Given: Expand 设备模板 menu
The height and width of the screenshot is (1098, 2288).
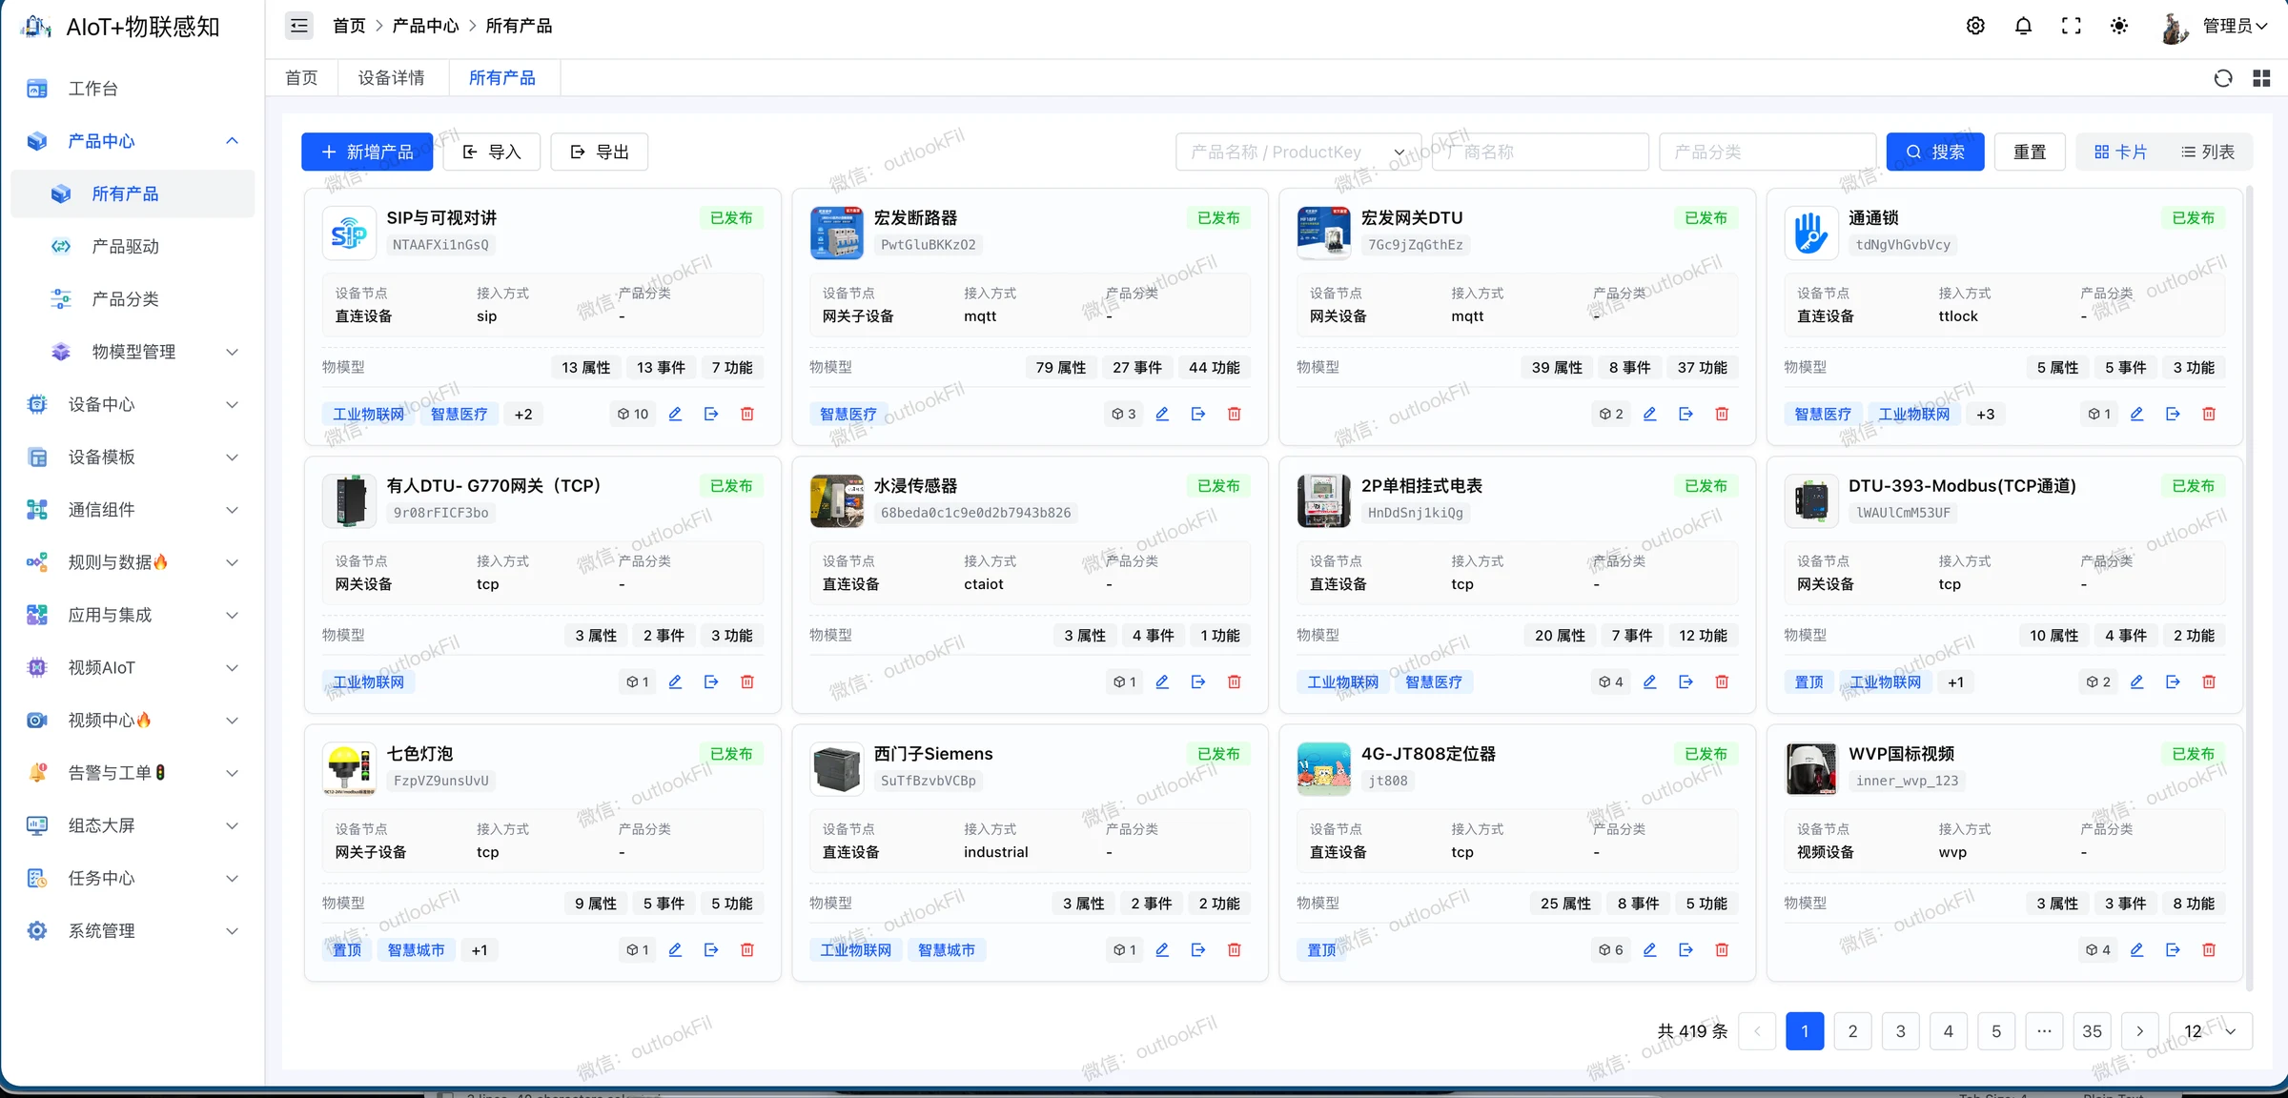Looking at the screenshot, I should pos(232,457).
